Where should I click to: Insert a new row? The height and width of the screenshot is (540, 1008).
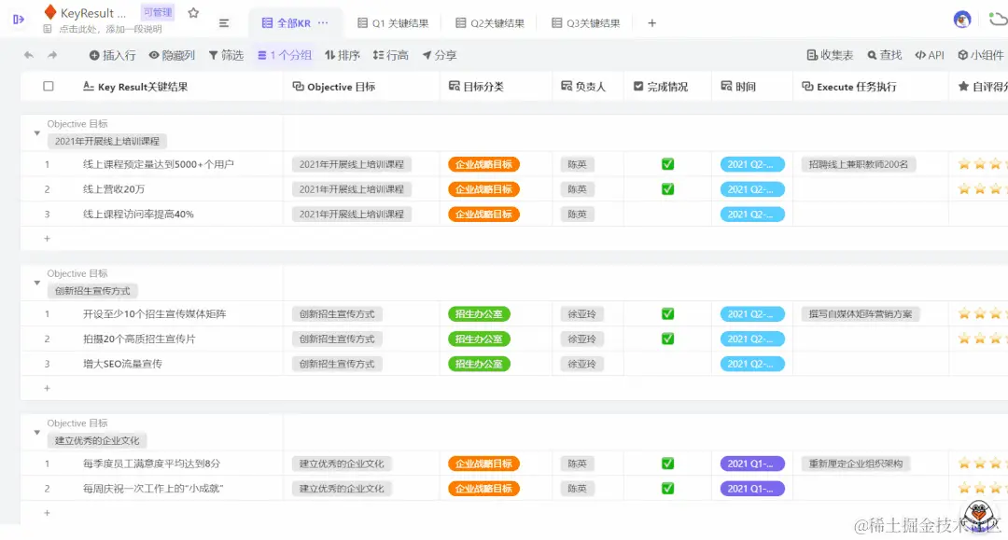(x=113, y=55)
